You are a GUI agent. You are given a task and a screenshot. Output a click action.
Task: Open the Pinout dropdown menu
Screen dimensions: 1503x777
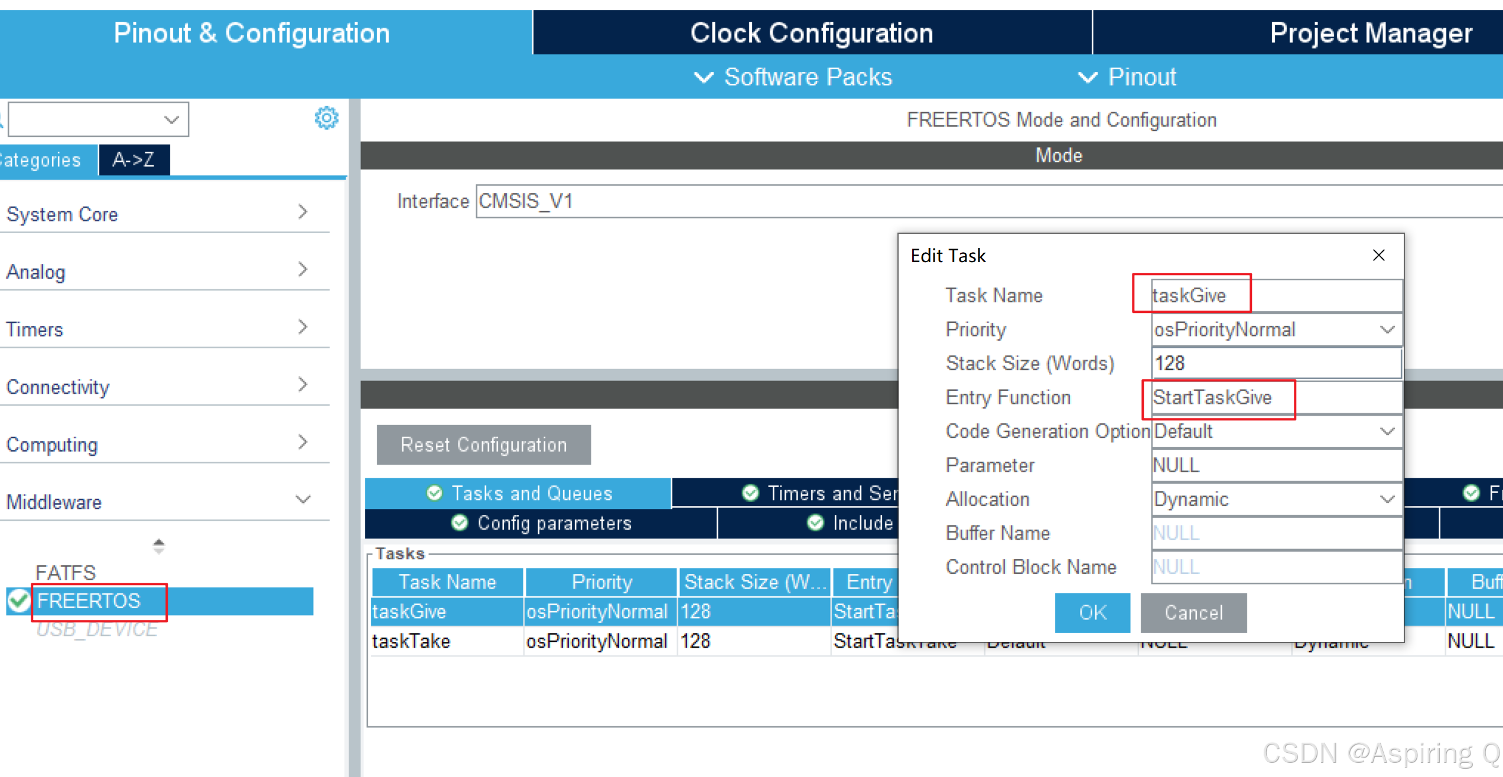click(x=1128, y=77)
